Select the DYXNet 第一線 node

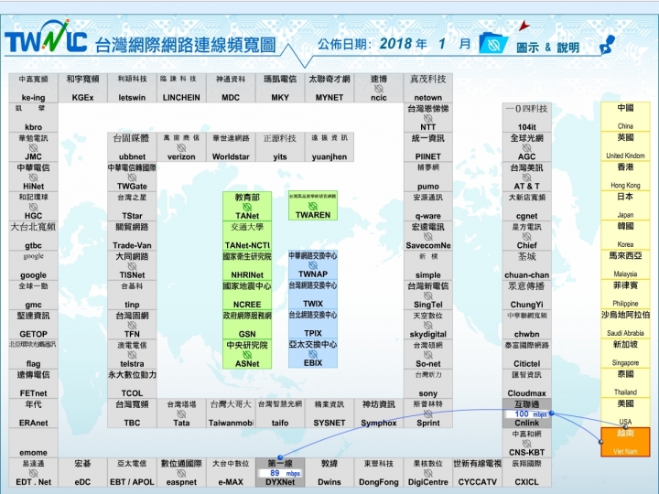(280, 473)
